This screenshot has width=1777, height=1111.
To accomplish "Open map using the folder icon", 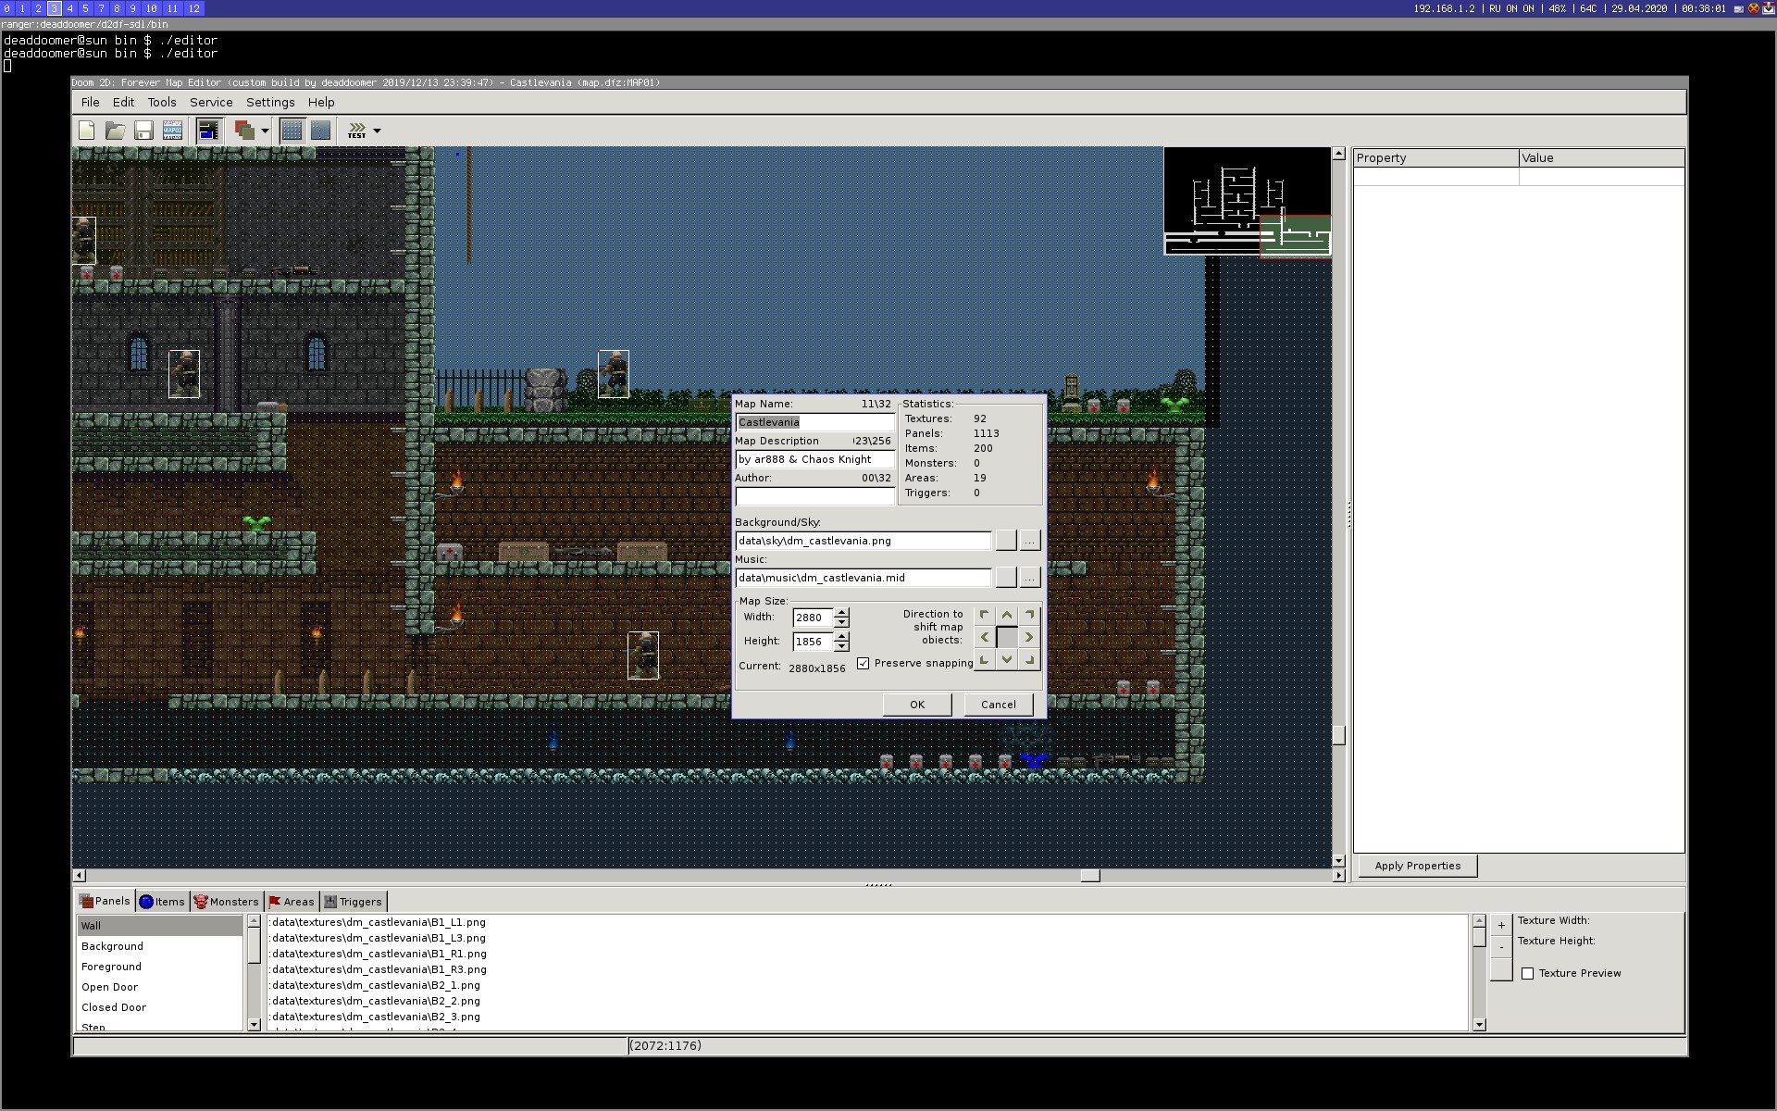I will (116, 131).
